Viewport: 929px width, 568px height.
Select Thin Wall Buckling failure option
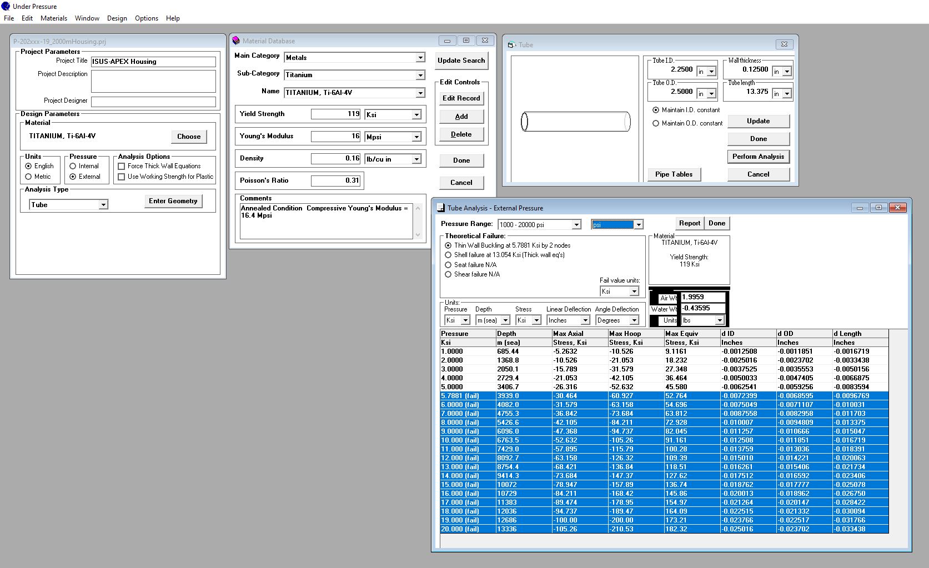[x=448, y=245]
